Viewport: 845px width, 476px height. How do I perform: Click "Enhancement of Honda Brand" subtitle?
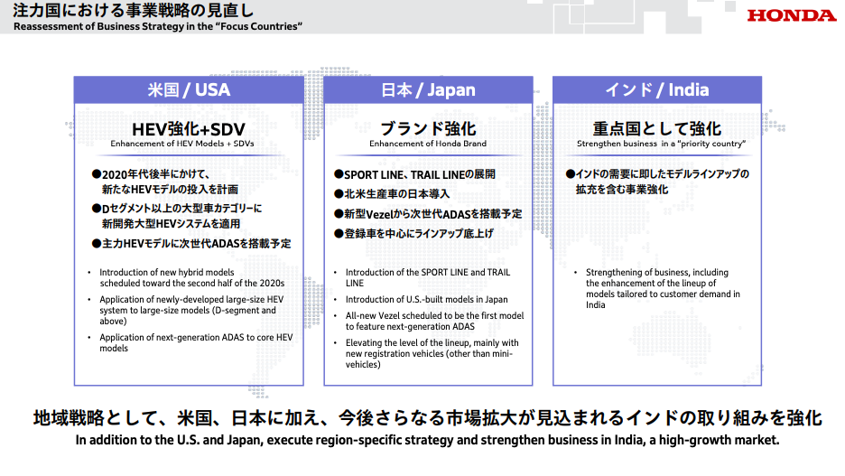[428, 144]
